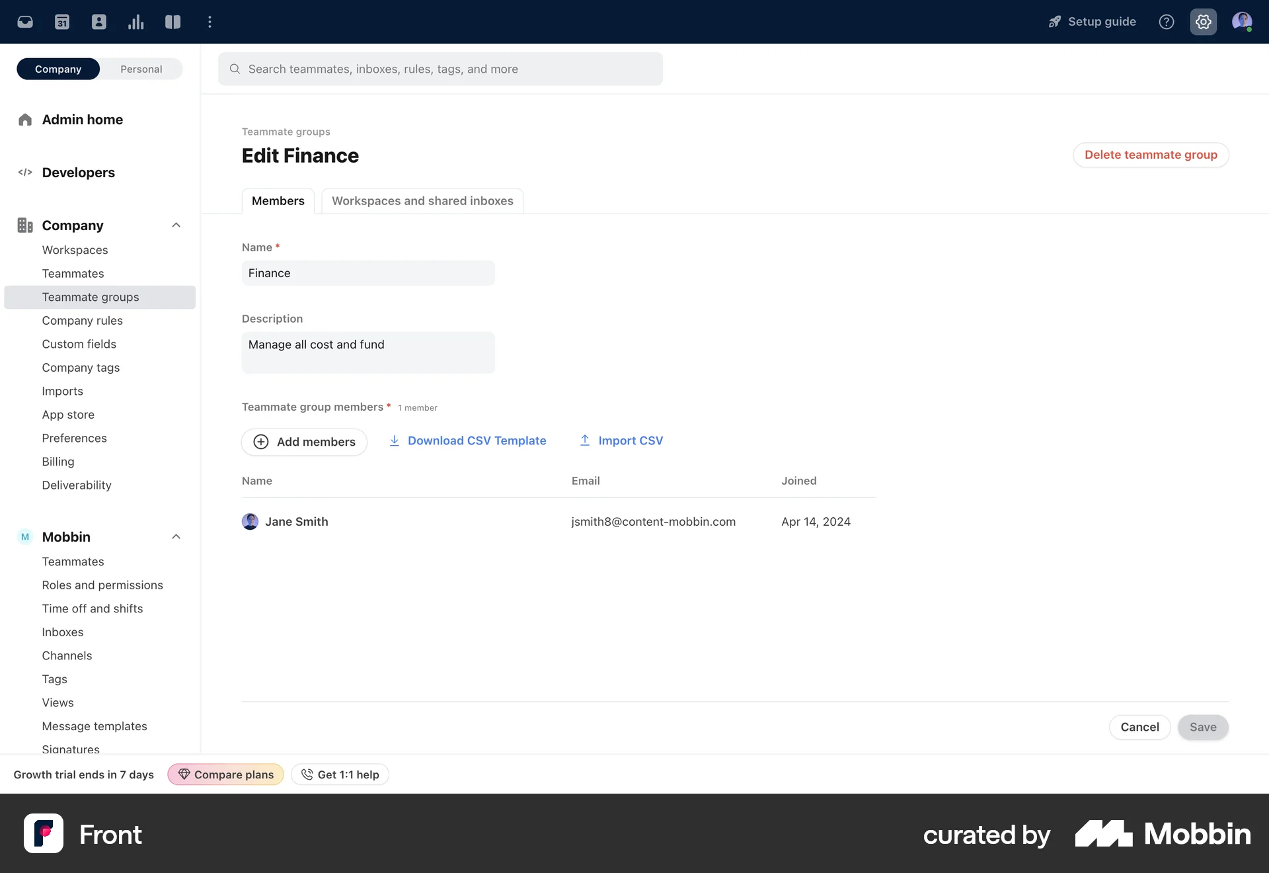This screenshot has height=873, width=1269.
Task: Click the Delete teammate group button
Action: (1151, 155)
